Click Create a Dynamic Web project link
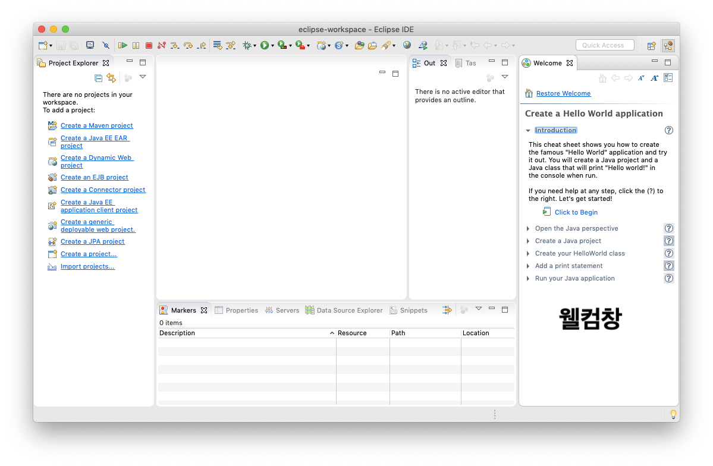The height and width of the screenshot is (466, 713). pos(97,162)
